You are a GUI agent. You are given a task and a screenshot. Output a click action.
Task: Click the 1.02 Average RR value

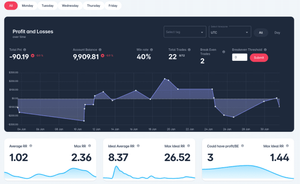(x=19, y=158)
